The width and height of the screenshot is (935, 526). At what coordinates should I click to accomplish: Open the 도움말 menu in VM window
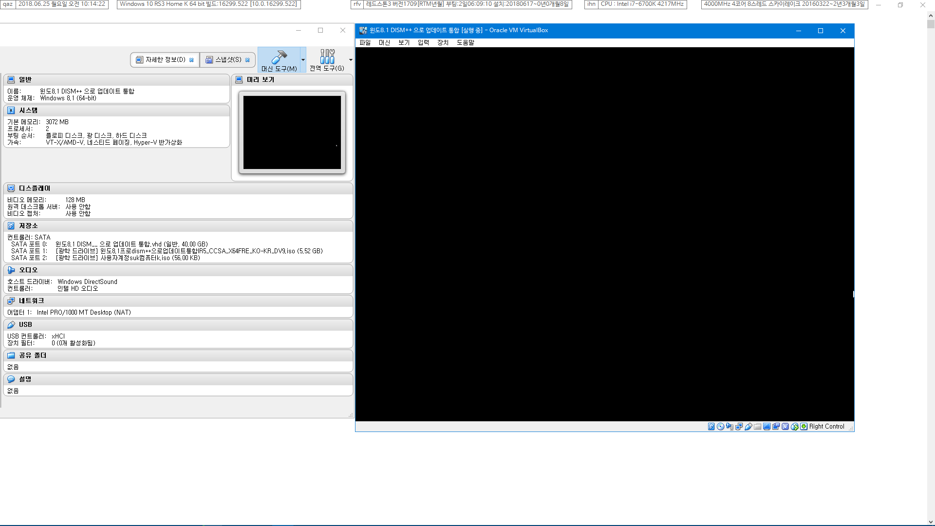coord(466,42)
